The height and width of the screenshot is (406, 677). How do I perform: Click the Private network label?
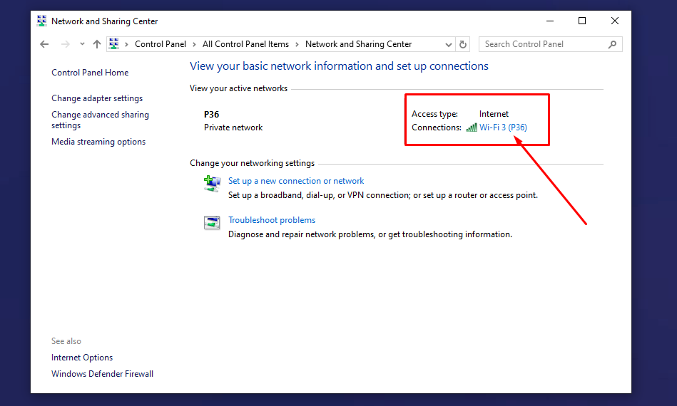(x=233, y=127)
